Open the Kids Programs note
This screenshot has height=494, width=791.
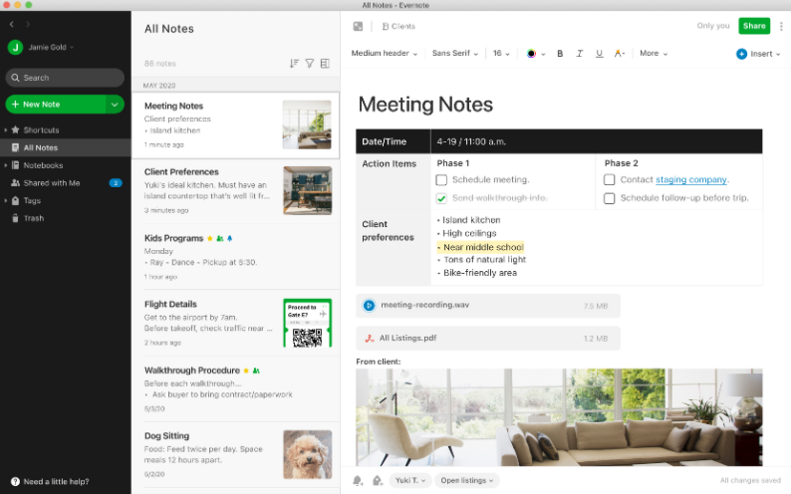click(x=235, y=257)
